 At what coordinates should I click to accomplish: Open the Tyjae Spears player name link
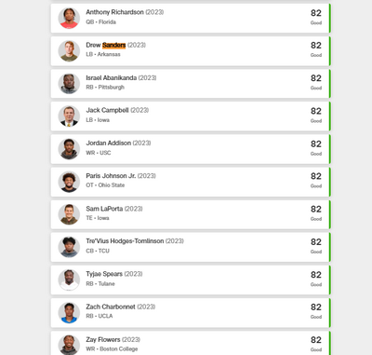coord(104,274)
